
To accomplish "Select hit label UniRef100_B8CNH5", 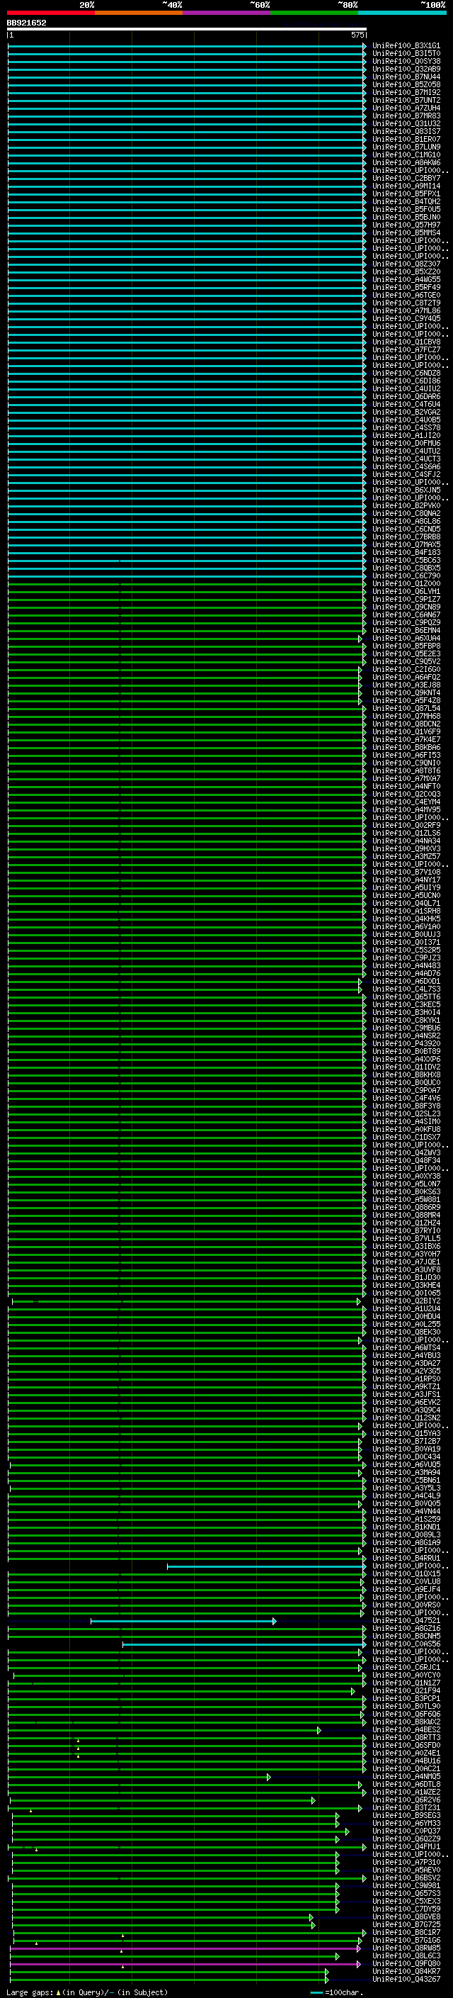I will (x=406, y=1636).
